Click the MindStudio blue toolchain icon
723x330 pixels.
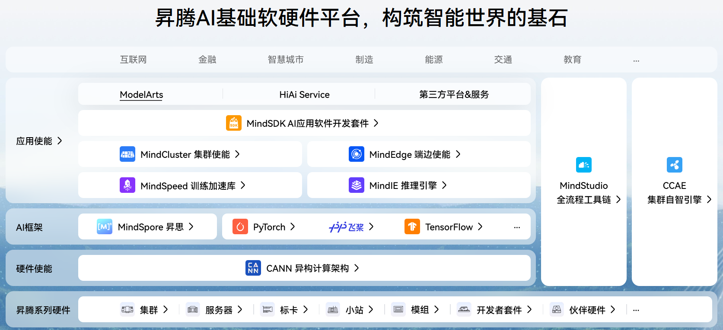tap(584, 165)
